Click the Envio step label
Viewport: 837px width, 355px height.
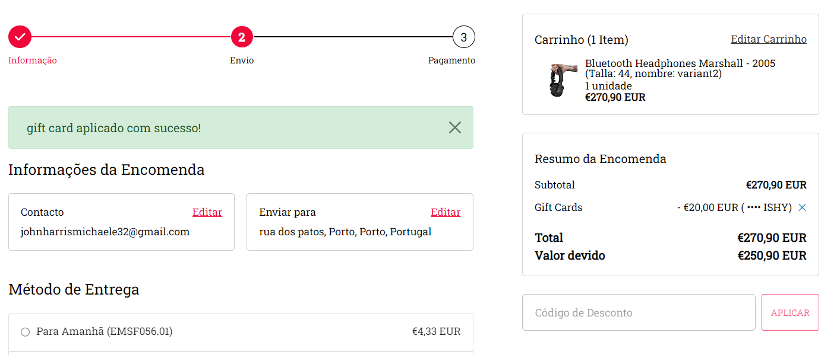242,60
